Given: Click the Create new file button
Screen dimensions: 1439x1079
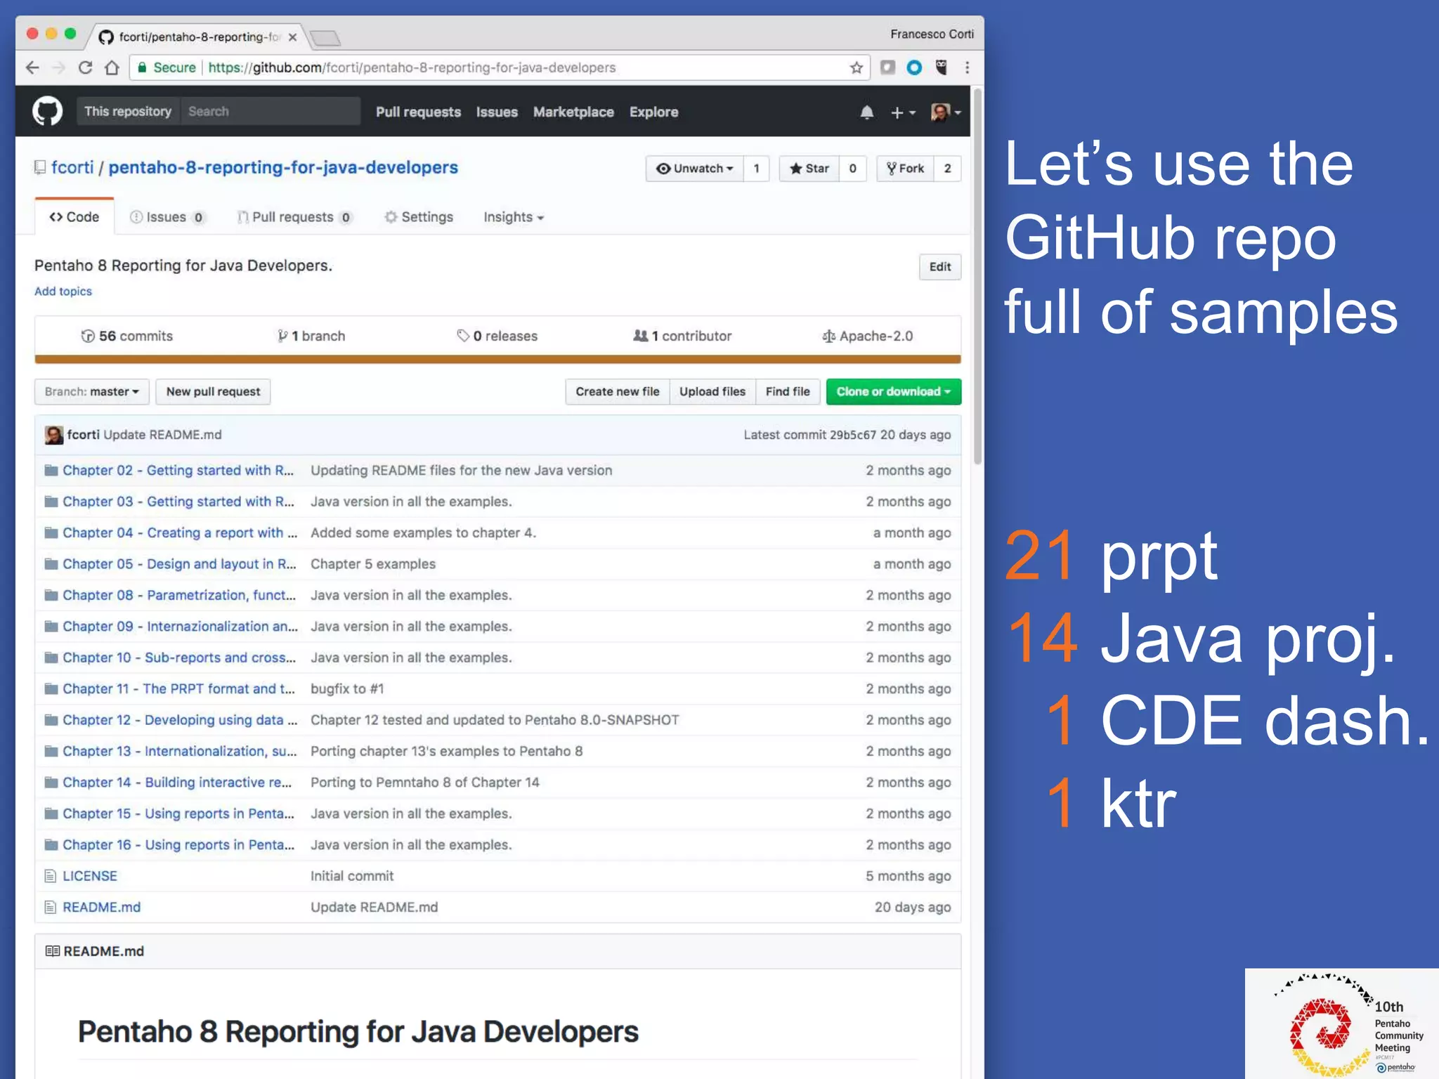Looking at the screenshot, I should [x=617, y=391].
